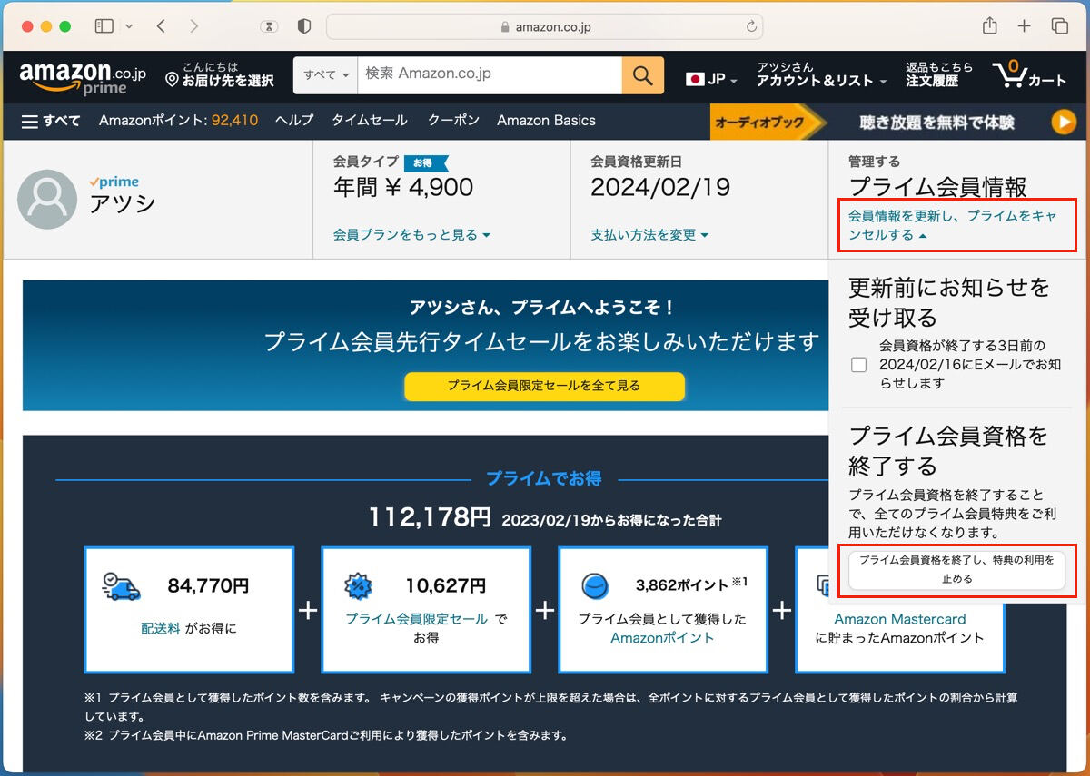Click the Amazon Mastercard link
The image size is (1090, 776).
point(900,620)
